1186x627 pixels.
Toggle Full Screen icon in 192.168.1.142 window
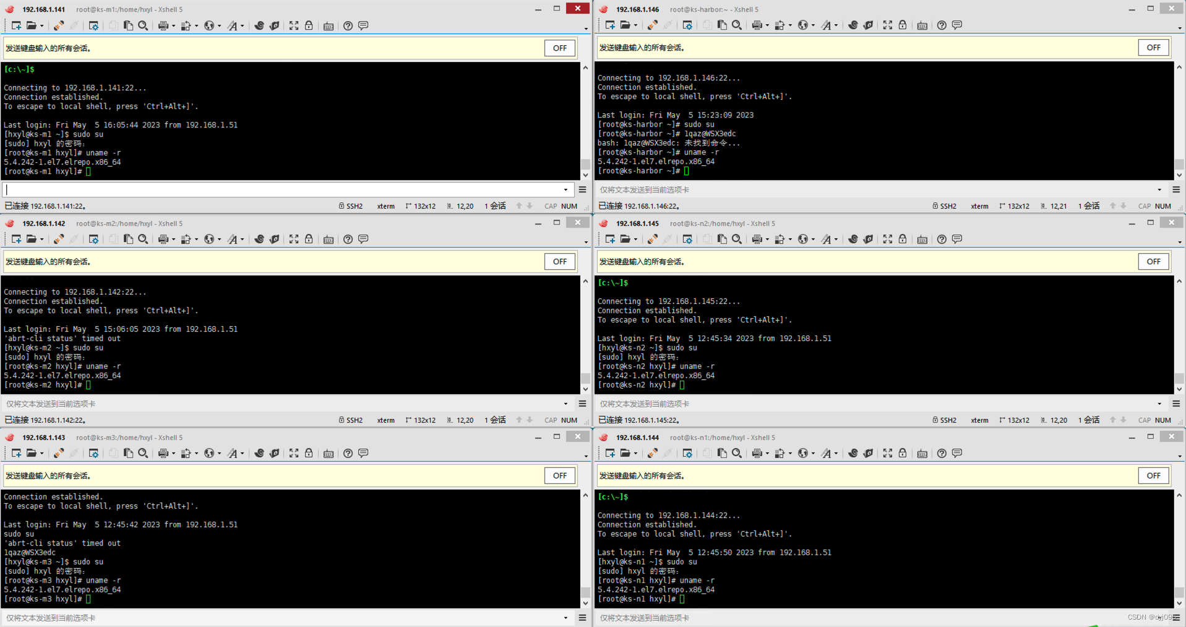click(294, 239)
